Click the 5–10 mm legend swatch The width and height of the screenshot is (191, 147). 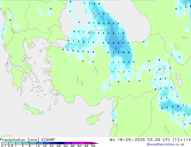click(x=33, y=143)
